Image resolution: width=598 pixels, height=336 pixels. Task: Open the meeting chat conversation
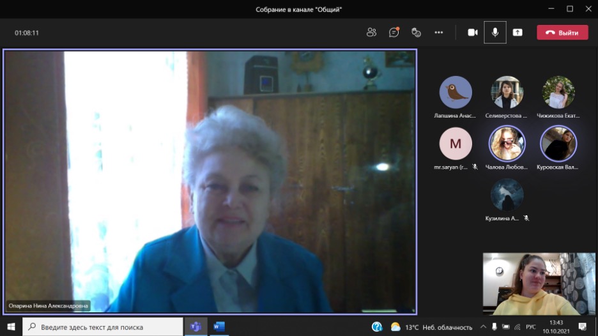tap(394, 33)
